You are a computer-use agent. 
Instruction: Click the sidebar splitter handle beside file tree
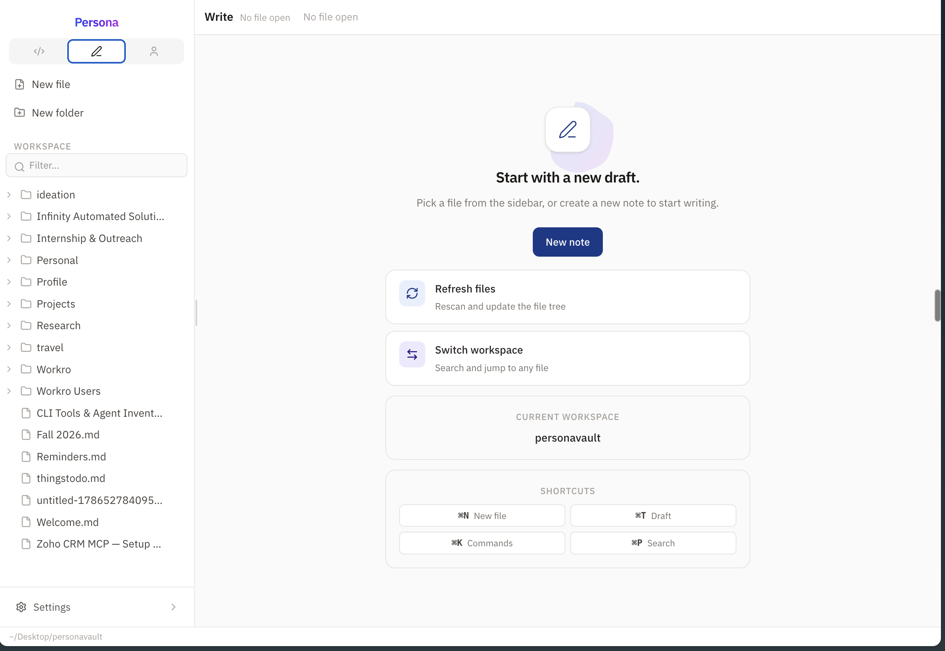pyautogui.click(x=196, y=313)
